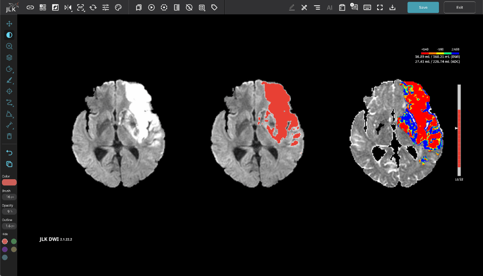The image size is (483, 276).
Task: Click the tag label icon
Action: [214, 7]
